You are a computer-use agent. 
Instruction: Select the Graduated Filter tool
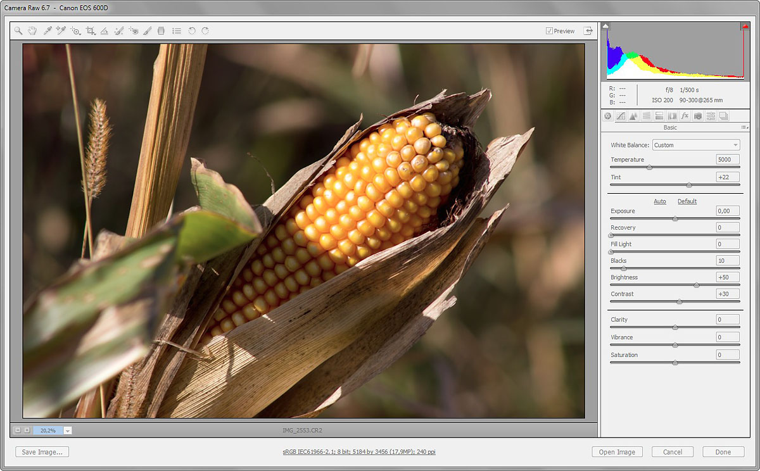[161, 30]
